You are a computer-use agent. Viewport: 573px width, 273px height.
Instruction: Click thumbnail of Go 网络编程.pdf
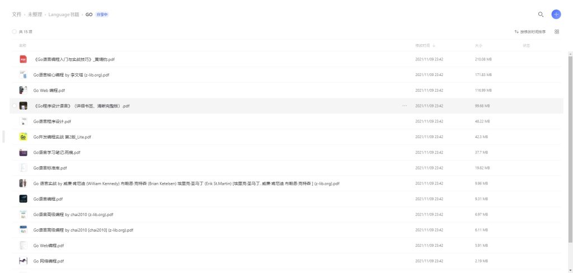click(x=23, y=261)
